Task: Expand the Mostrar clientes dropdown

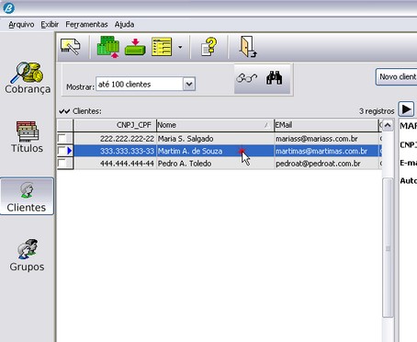Action: tap(189, 84)
